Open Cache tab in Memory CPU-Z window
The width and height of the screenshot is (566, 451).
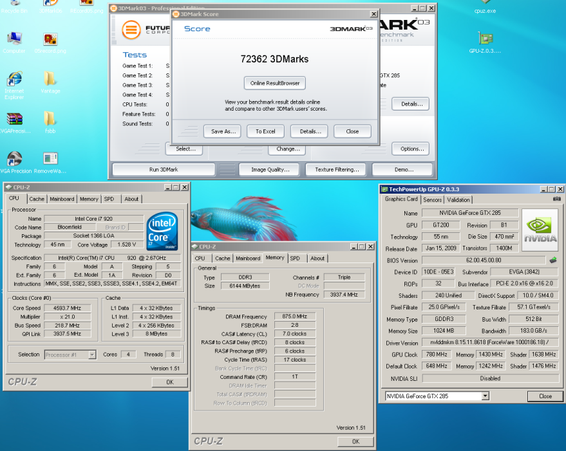click(223, 259)
